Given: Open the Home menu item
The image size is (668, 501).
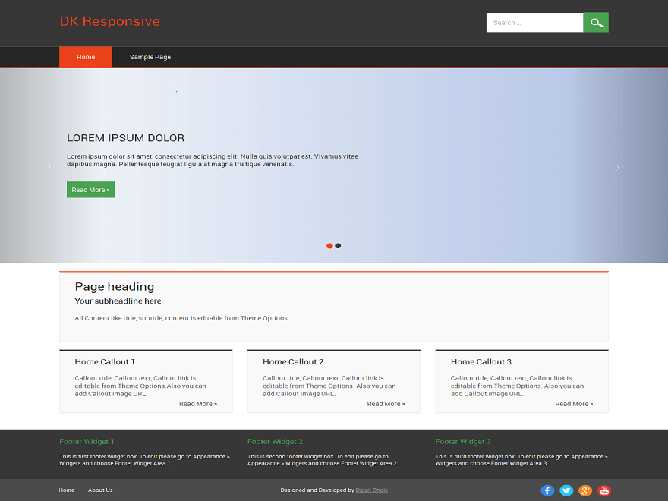Looking at the screenshot, I should click(x=85, y=56).
